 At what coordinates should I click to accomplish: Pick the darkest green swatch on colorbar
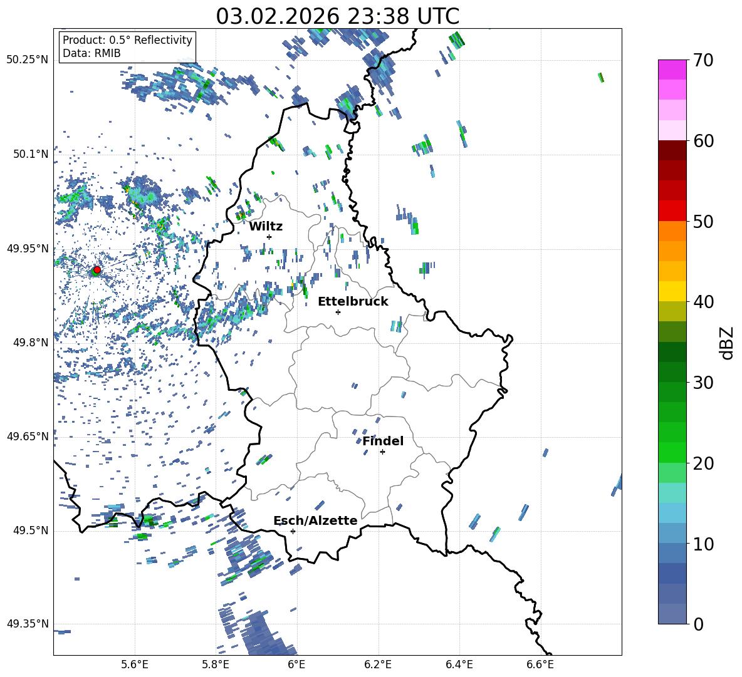click(672, 351)
